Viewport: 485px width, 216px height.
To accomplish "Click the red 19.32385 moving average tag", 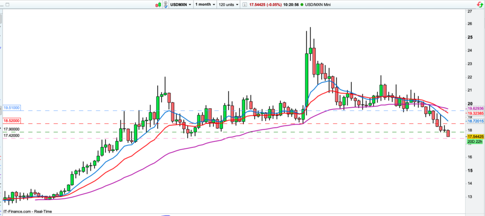I will click(475, 114).
